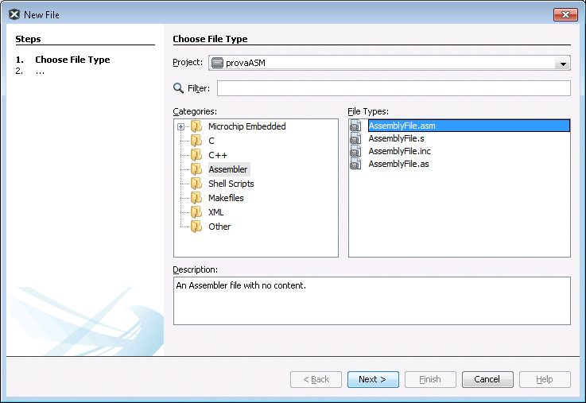Click the Shell Scripts folder icon
The height and width of the screenshot is (403, 586).
point(196,184)
